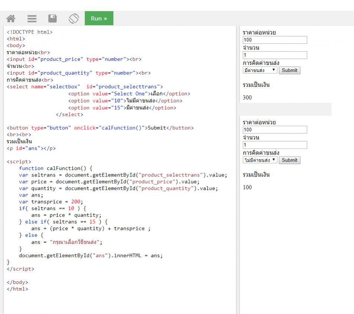Click the result value 100 in output

(247, 187)
